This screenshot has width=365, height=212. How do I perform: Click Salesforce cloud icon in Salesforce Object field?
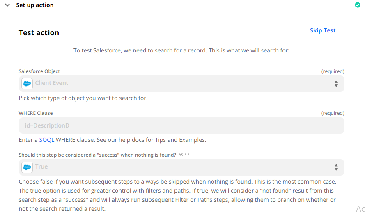[x=27, y=84]
